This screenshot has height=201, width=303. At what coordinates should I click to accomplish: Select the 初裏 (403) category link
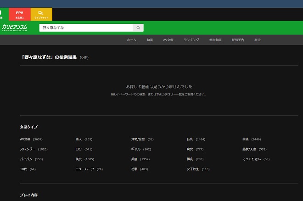click(x=140, y=169)
